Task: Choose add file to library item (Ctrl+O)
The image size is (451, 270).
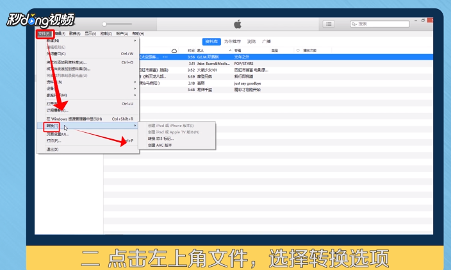Action: pyautogui.click(x=88, y=62)
